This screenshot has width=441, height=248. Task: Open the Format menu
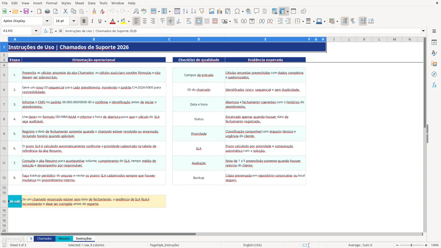(51, 3)
